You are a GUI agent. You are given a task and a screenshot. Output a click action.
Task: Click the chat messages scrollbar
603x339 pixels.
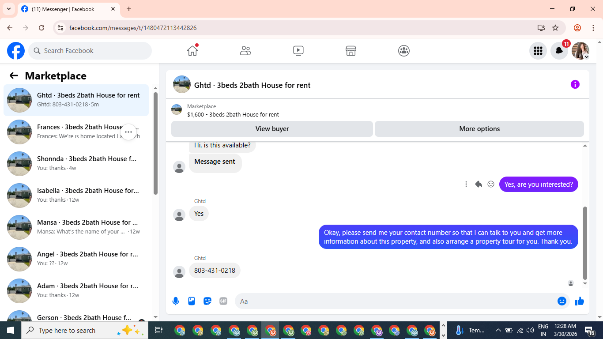[x=585, y=243]
